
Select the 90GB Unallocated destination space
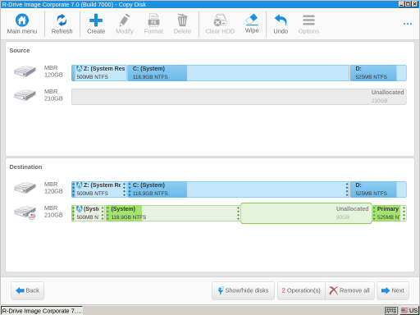[306, 213]
